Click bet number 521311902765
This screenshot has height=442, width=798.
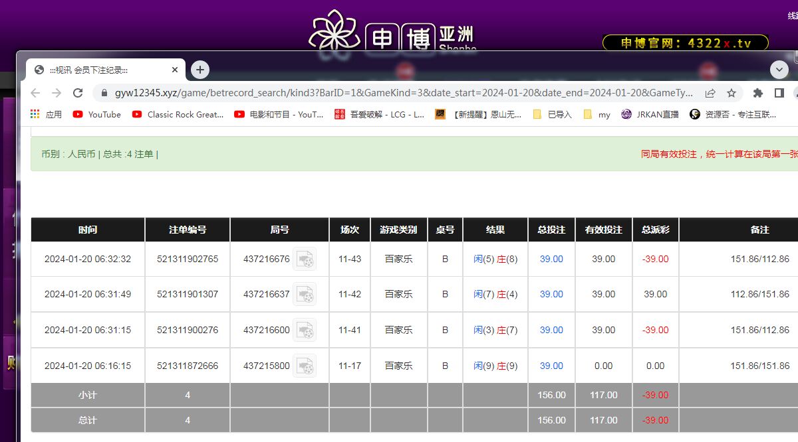click(188, 259)
